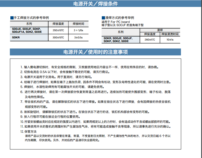Click the 350±10℃ temperature cell
The width and height of the screenshot is (202, 158).
pyautogui.click(x=58, y=30)
